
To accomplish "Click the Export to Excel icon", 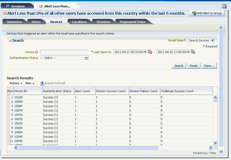I will [43, 83].
